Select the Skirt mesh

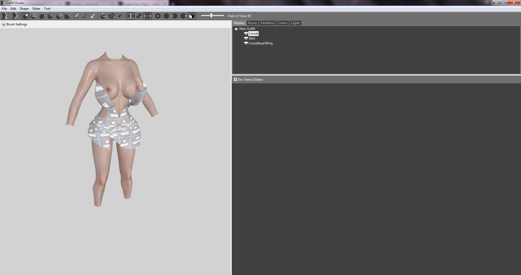pos(252,38)
